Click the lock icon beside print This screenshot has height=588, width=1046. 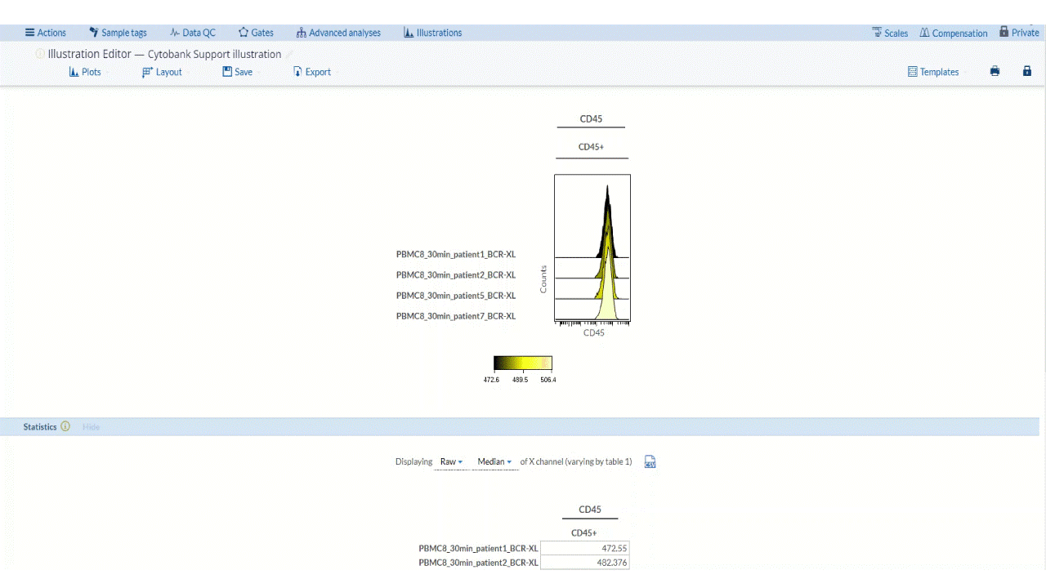click(x=1027, y=72)
